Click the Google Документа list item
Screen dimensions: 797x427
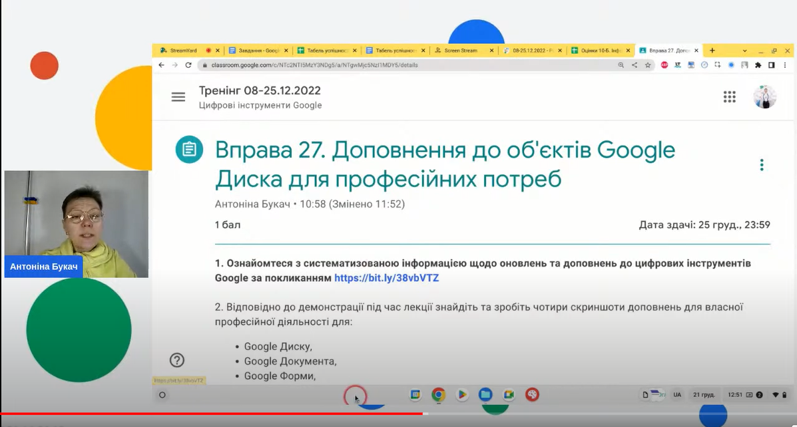coord(290,361)
